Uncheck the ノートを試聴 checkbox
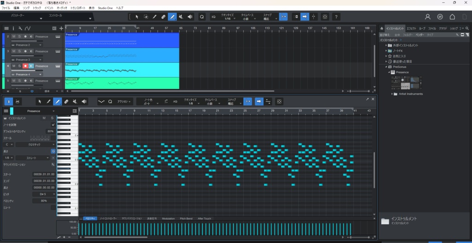 (53, 124)
